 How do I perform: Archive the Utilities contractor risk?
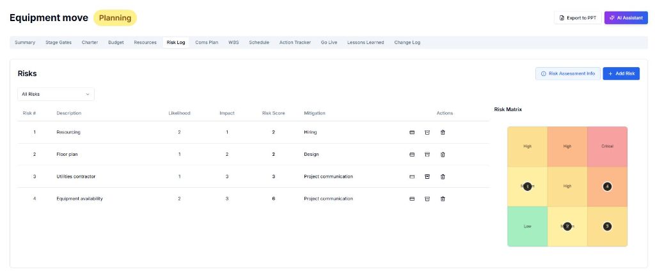(x=427, y=176)
